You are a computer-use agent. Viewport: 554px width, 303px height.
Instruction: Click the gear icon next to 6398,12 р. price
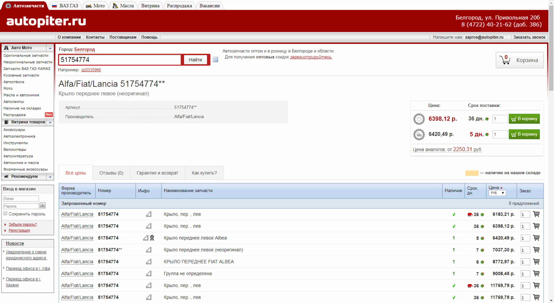(x=419, y=119)
